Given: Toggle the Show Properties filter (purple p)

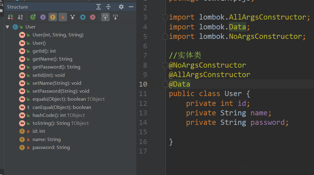Looking at the screenshot, I should 43,17.
